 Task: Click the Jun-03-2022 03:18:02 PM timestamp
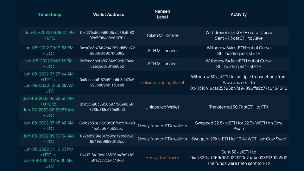tap(50, 33)
